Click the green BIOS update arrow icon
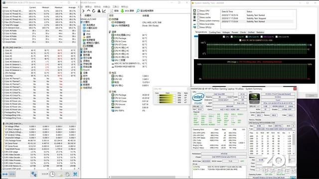 [x=122, y=11]
